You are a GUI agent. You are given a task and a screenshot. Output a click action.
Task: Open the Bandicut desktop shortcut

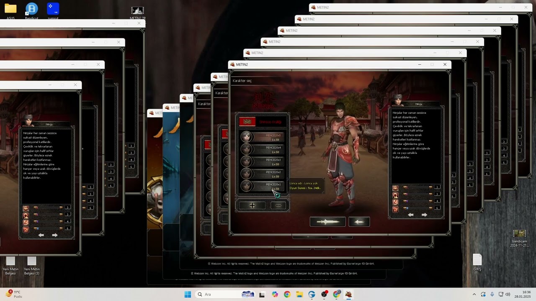31,11
